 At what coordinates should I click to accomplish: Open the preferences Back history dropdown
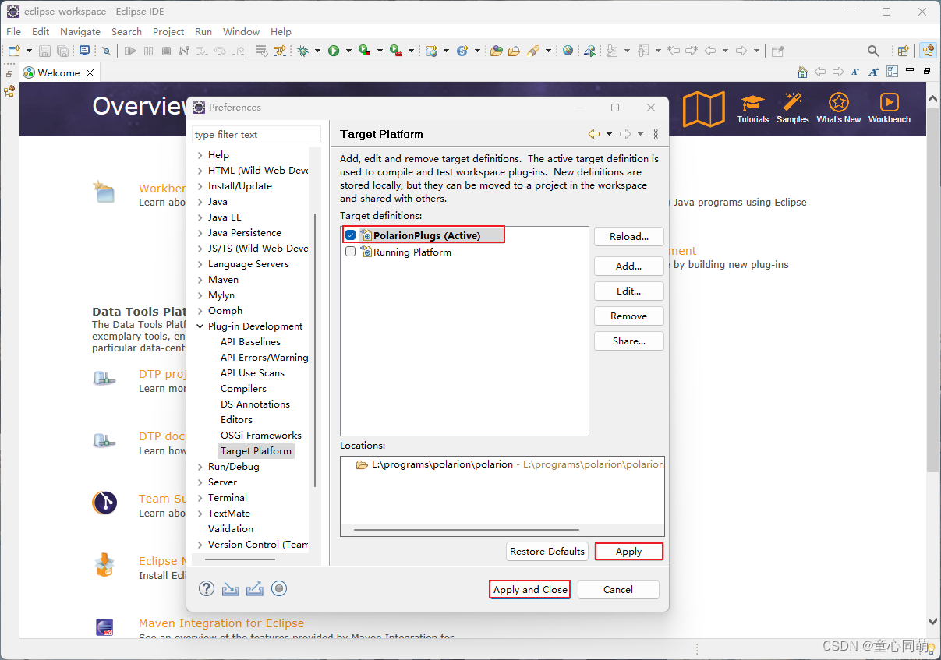click(x=609, y=134)
